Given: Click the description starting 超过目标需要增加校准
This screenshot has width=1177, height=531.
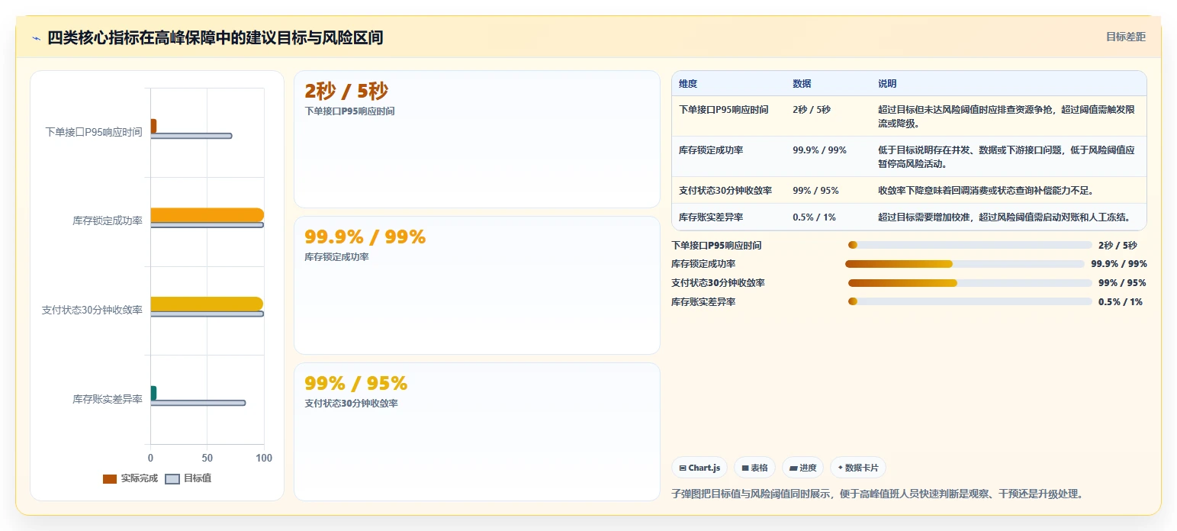Looking at the screenshot, I should (1004, 217).
